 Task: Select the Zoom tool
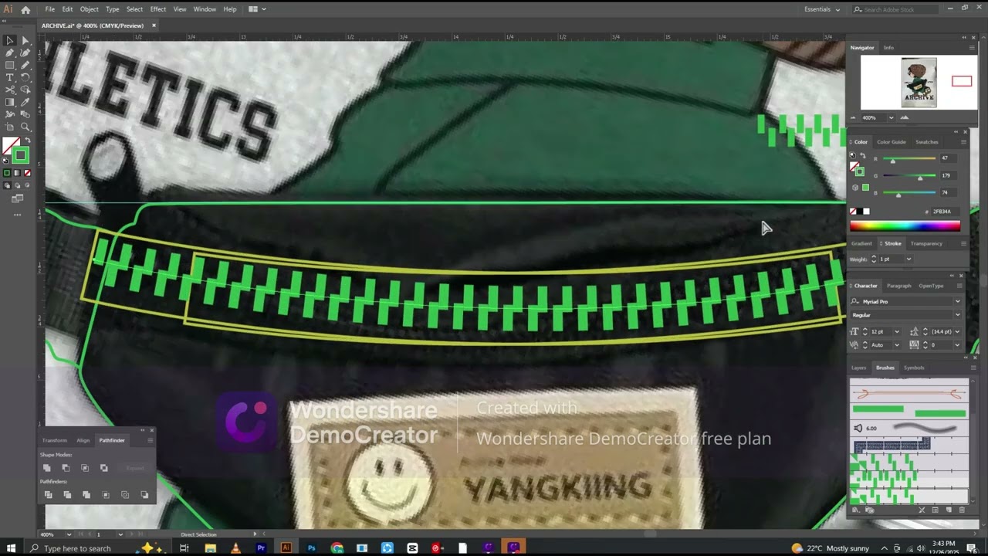coord(25,127)
